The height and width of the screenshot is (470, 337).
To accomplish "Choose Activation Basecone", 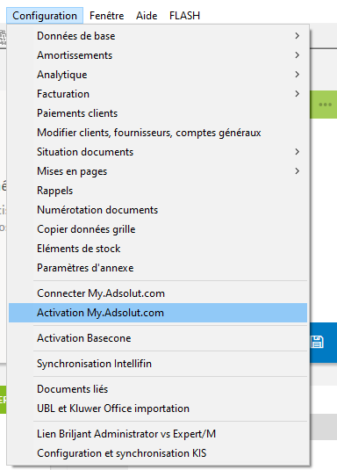I will [x=158, y=338].
